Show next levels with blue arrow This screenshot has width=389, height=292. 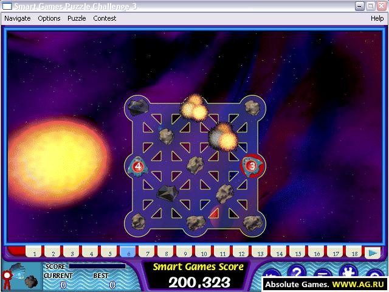click(373, 253)
